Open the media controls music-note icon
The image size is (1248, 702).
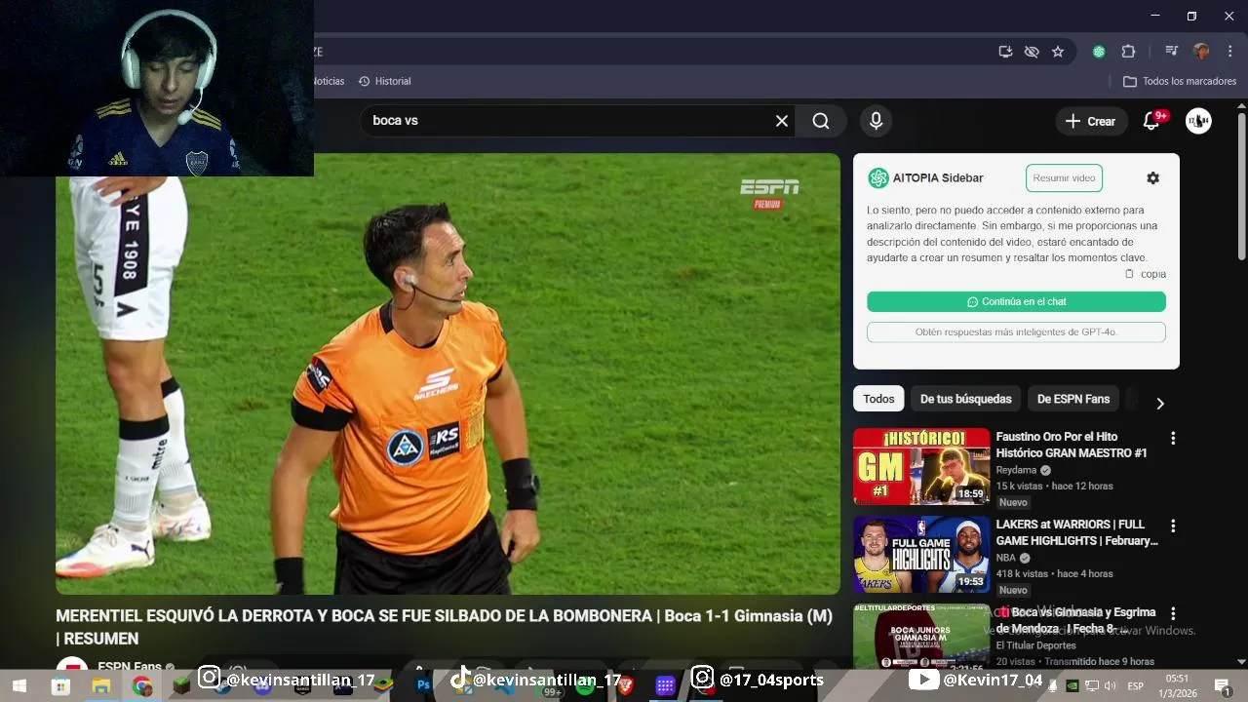[1172, 52]
